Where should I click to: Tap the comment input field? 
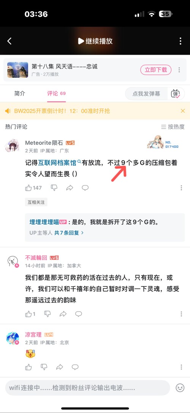(87, 388)
